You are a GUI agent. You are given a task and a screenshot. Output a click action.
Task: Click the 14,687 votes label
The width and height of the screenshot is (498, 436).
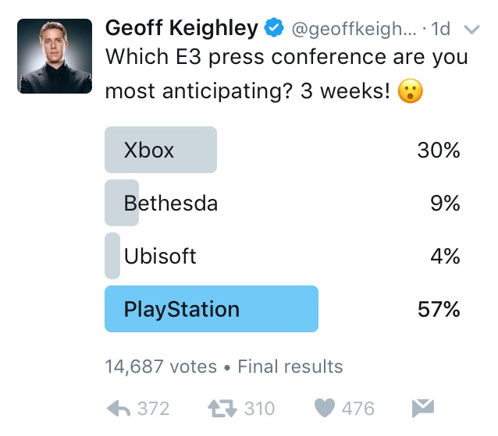tap(162, 367)
